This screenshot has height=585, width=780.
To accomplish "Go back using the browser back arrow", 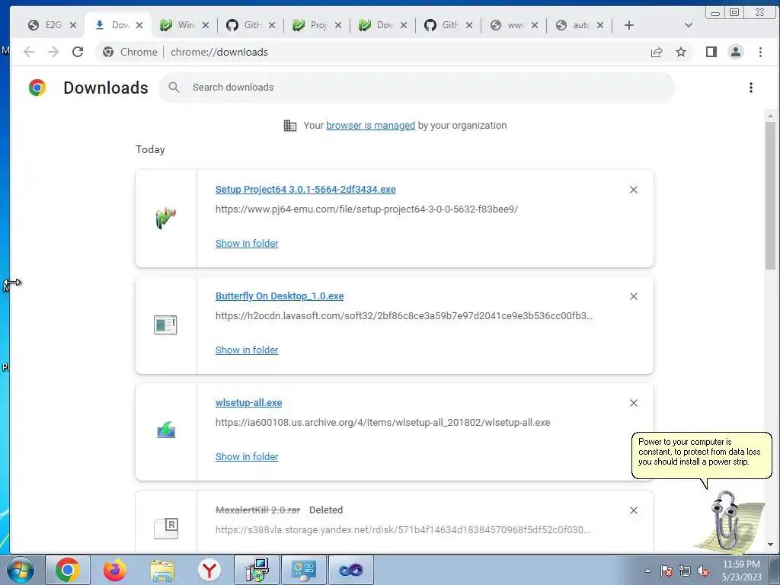I will tap(29, 52).
